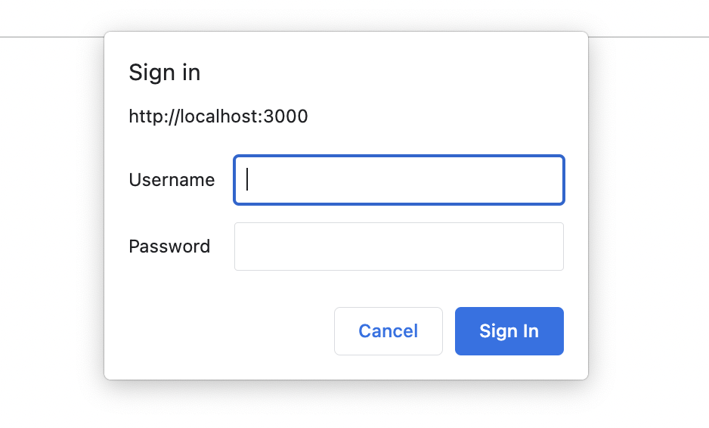Screen dimensions: 709x428
Task: Click the "Sign in" dialog heading
Action: click(x=164, y=73)
